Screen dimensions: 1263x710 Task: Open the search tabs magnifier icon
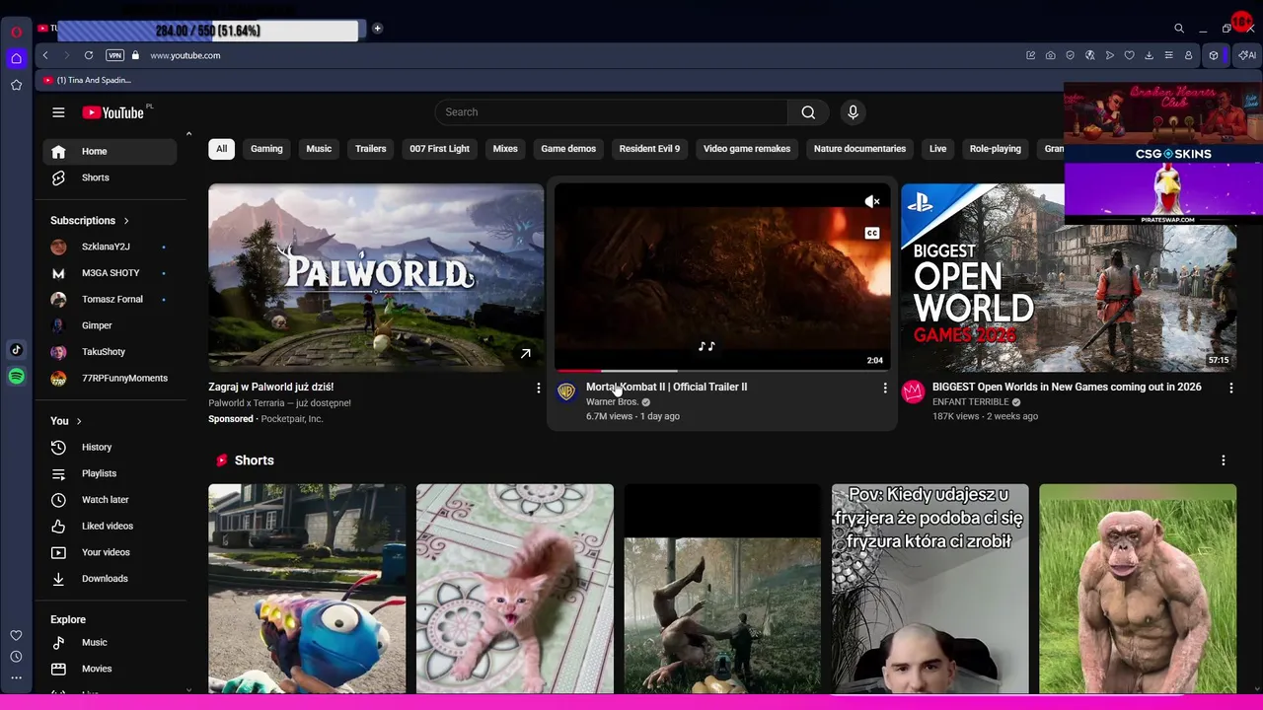tap(1178, 29)
